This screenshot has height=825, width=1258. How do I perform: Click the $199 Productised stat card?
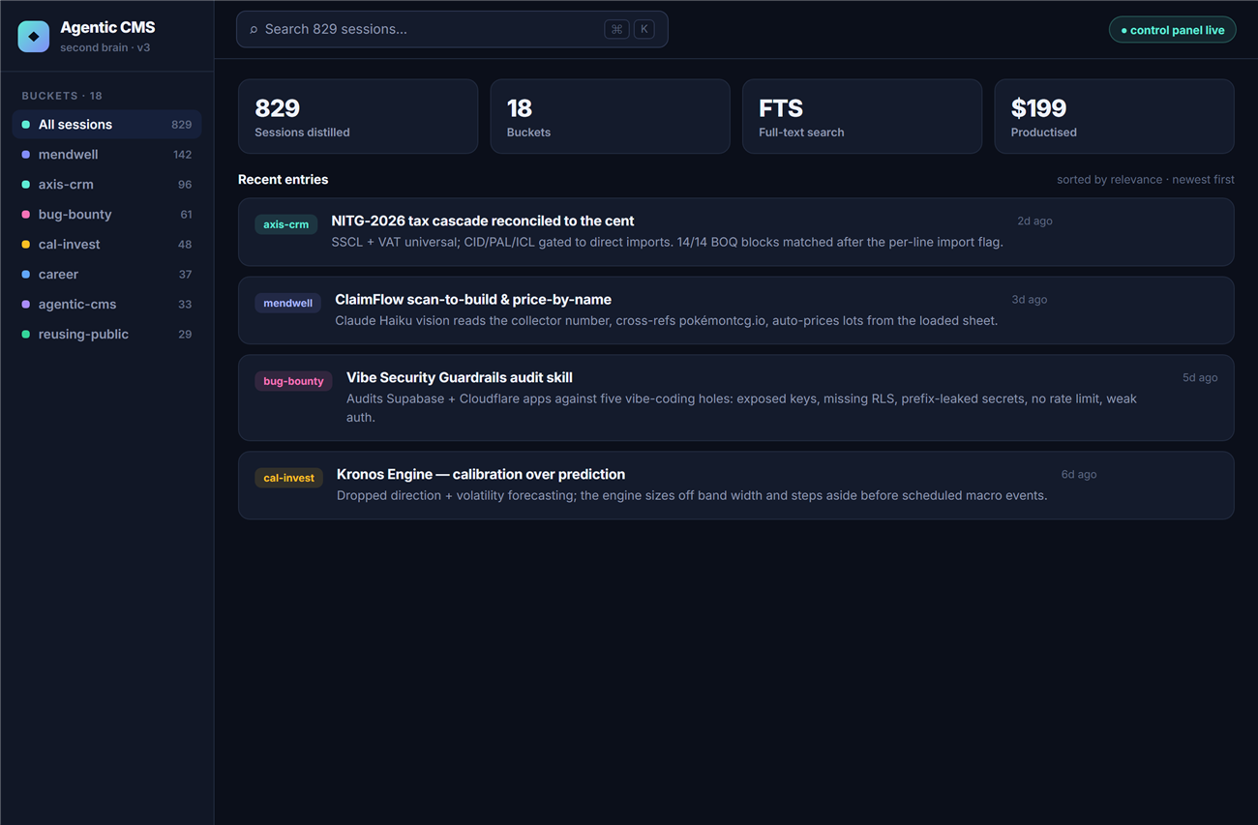click(x=1115, y=116)
